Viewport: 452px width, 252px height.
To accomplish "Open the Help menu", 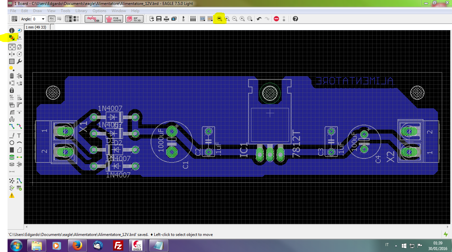I will [x=135, y=11].
